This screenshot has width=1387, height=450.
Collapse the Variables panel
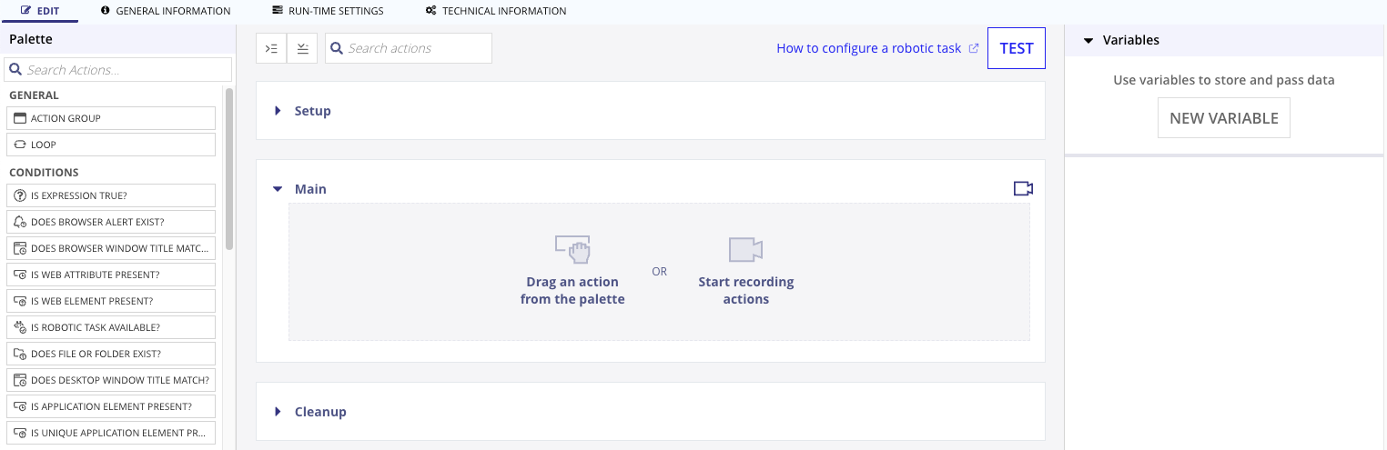coord(1087,41)
